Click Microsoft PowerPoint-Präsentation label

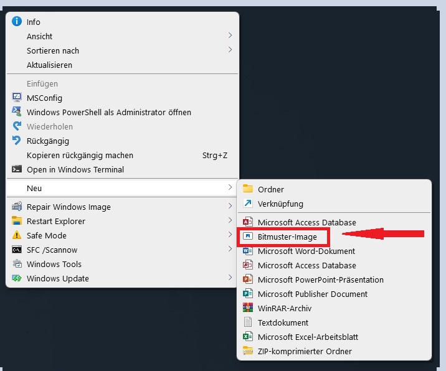321,279
